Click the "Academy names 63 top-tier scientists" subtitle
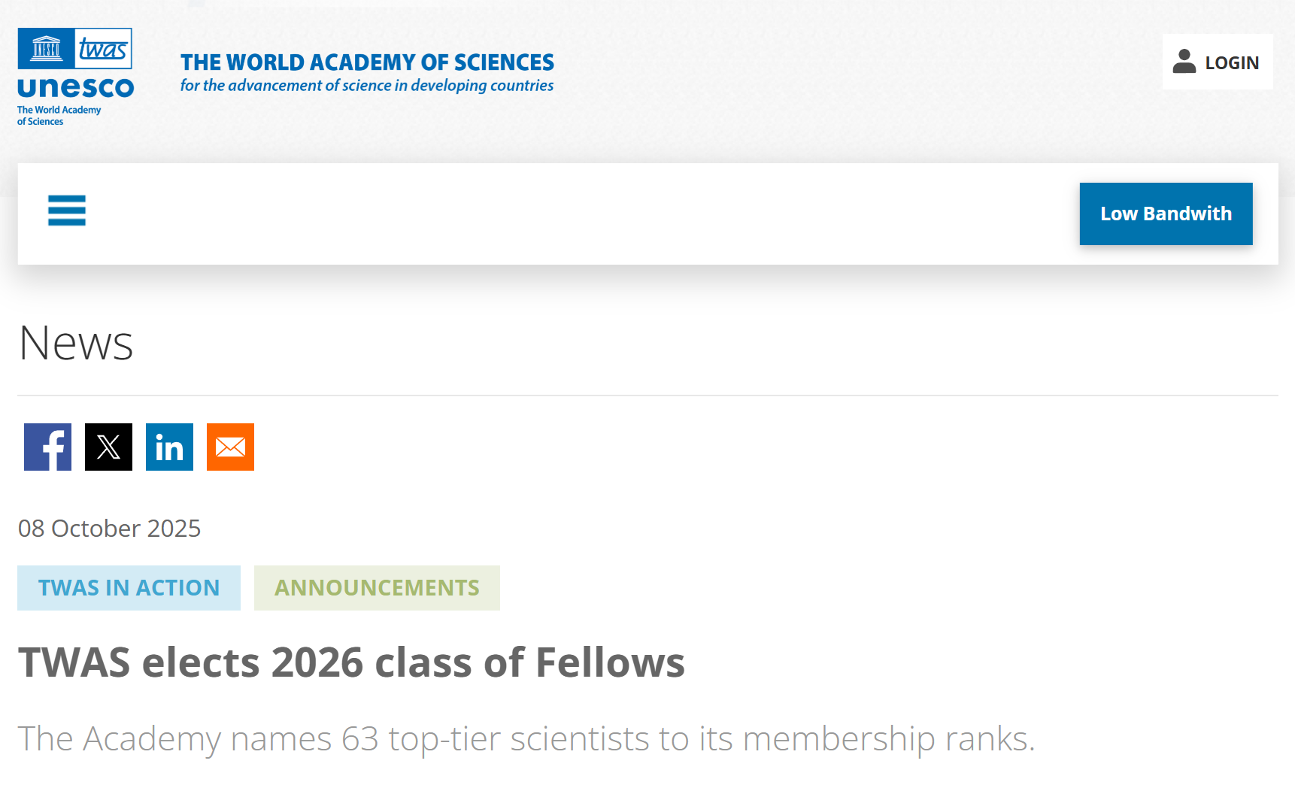Image resolution: width=1295 pixels, height=794 pixels. tap(526, 738)
